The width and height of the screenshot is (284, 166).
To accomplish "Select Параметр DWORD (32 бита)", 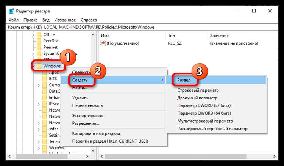I will (216, 105).
